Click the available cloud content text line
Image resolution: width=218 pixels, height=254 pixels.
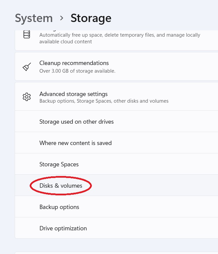[65, 42]
